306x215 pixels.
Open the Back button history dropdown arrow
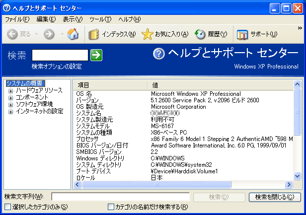36,34
